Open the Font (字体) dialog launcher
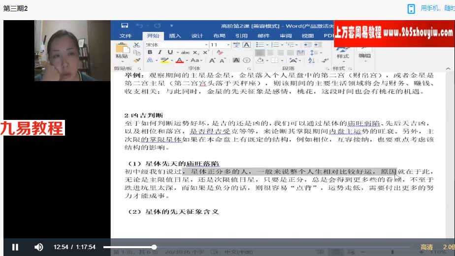The image size is (455, 256). (x=249, y=69)
